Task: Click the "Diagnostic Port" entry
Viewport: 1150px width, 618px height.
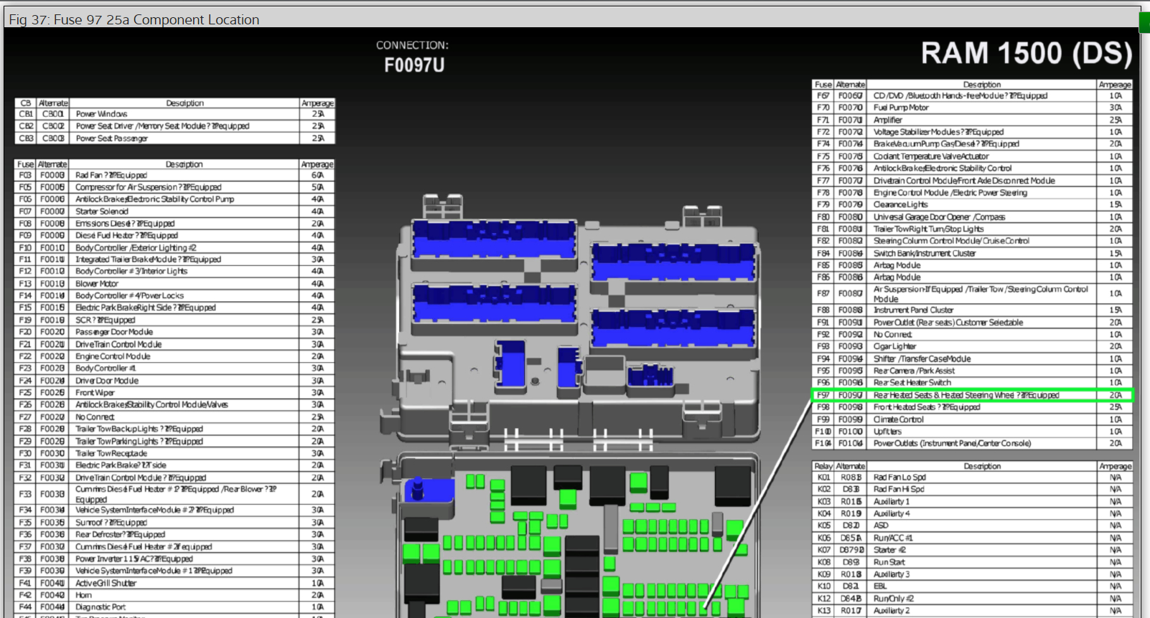Action: click(100, 607)
